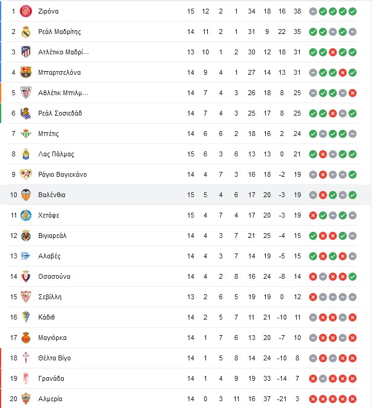
Task: Click Sevilla's red loss form icon
Action: click(313, 297)
